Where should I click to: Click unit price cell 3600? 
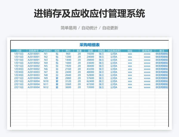(x=68, y=87)
